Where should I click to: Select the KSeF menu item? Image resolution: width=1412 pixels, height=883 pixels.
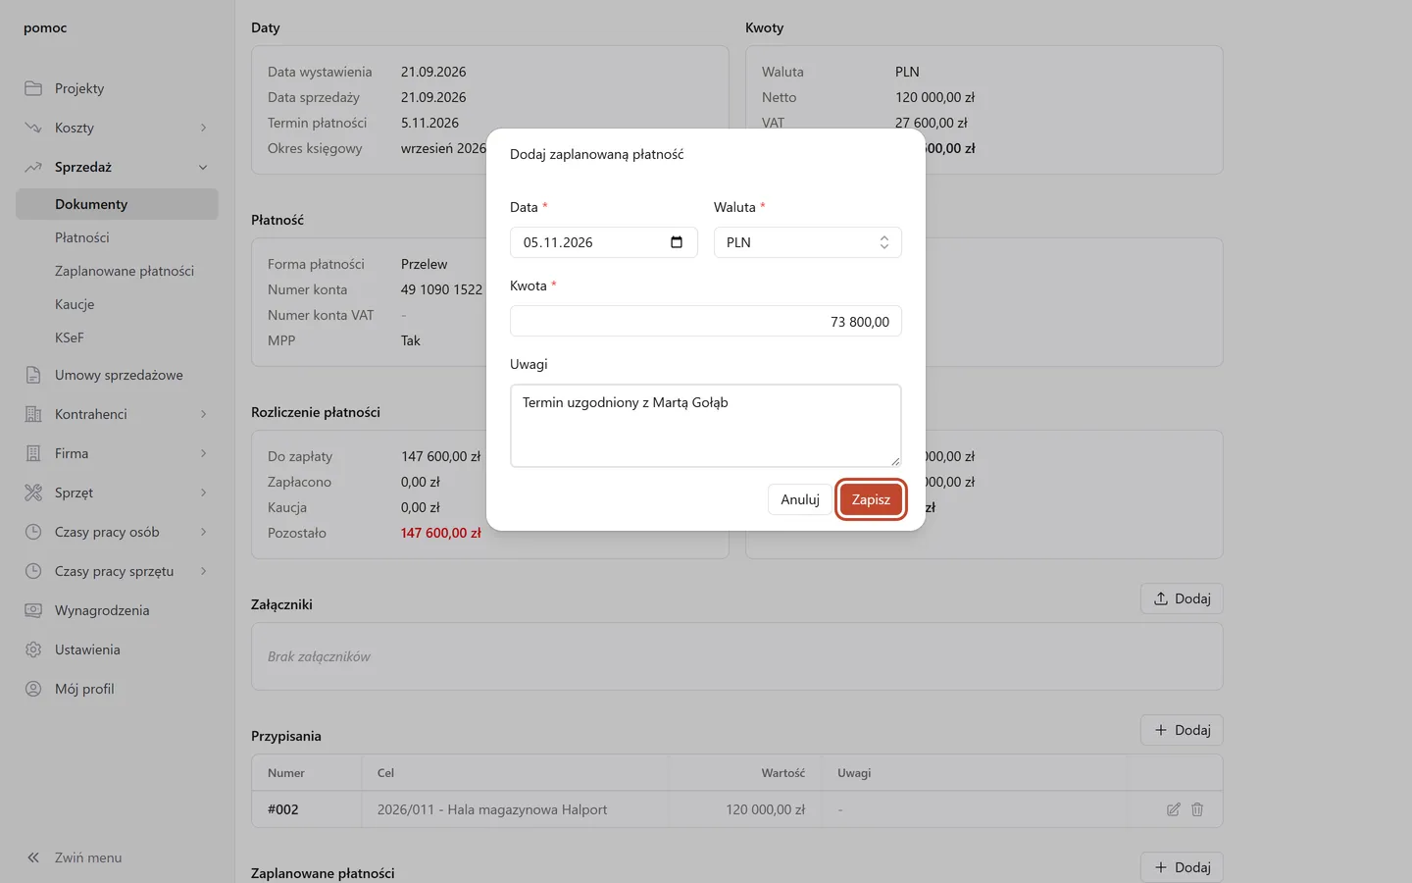[x=70, y=338]
